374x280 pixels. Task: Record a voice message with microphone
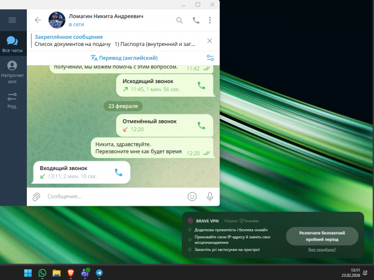[x=210, y=196]
